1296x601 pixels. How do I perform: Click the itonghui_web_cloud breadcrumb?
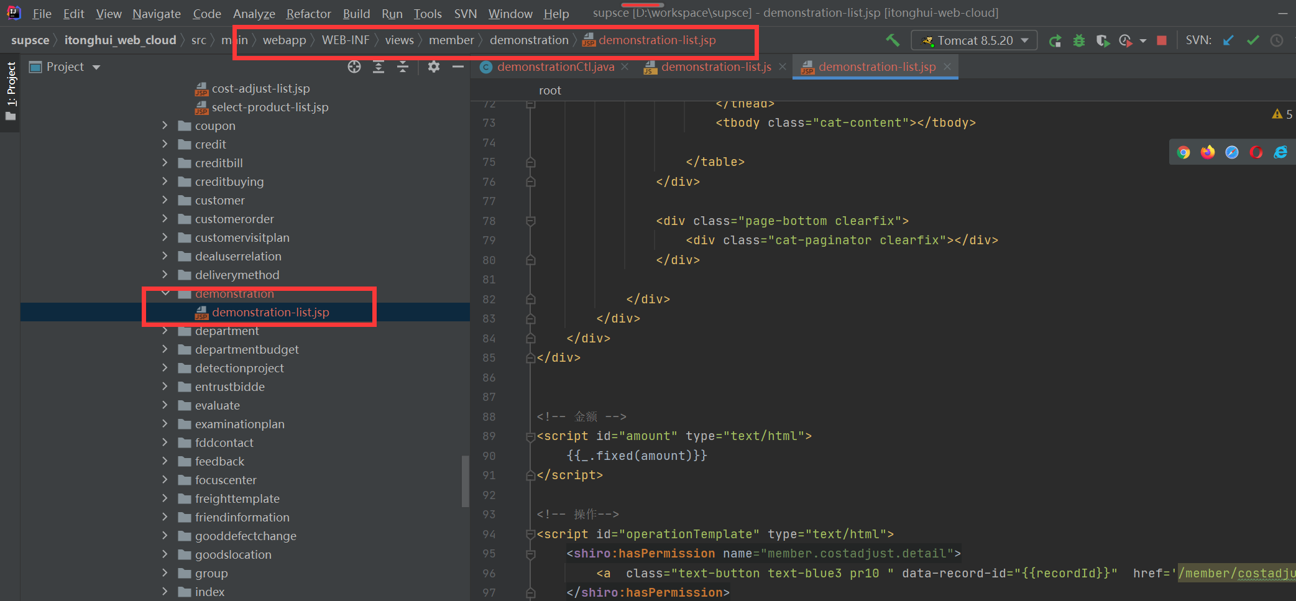pyautogui.click(x=120, y=40)
